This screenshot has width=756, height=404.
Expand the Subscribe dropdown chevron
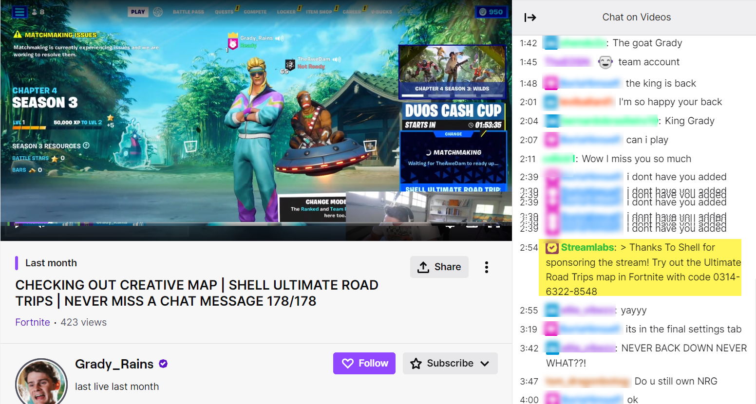pos(485,364)
